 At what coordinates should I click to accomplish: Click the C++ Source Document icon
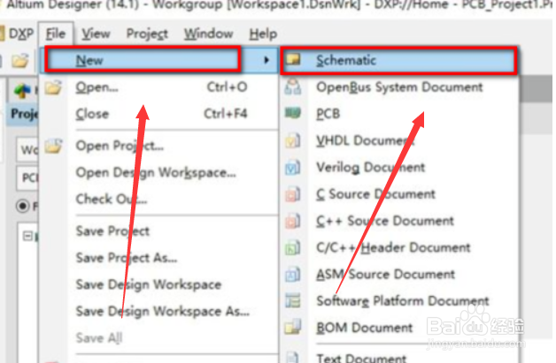point(293,221)
